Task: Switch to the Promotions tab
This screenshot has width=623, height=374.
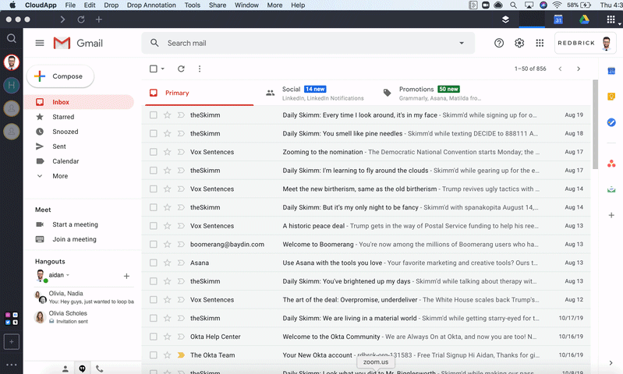Action: coord(433,93)
